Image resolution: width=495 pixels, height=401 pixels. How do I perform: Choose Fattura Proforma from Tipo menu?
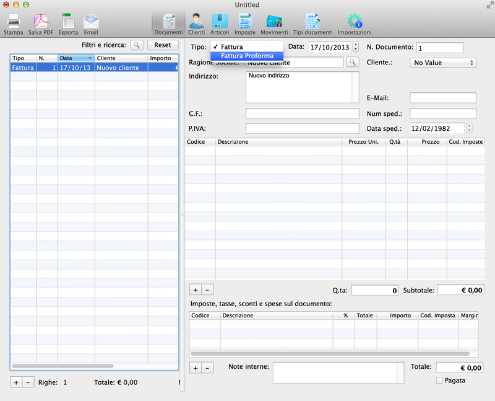click(x=247, y=56)
